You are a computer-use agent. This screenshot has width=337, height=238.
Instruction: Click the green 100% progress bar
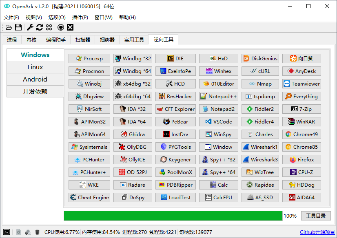coord(173,216)
